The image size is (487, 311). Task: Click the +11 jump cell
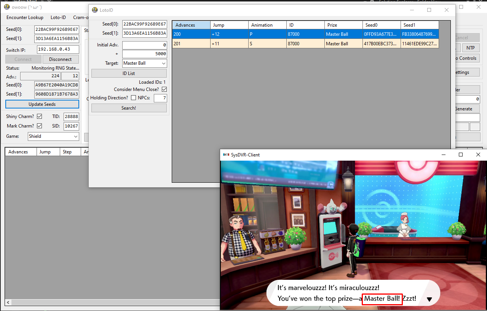[229, 44]
